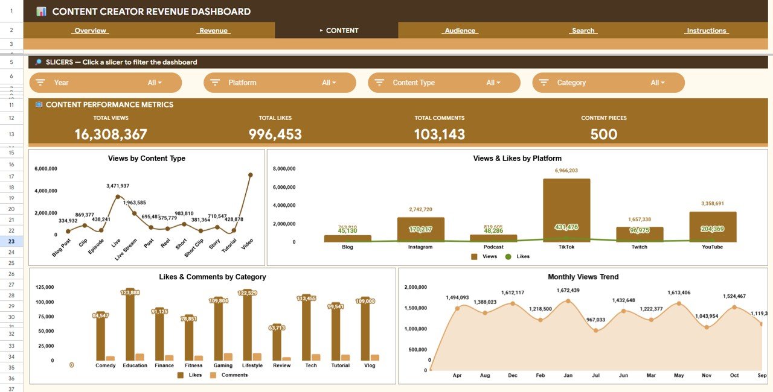This screenshot has width=773, height=392.
Task: Click the brown Views legend swatch
Action: coord(474,256)
